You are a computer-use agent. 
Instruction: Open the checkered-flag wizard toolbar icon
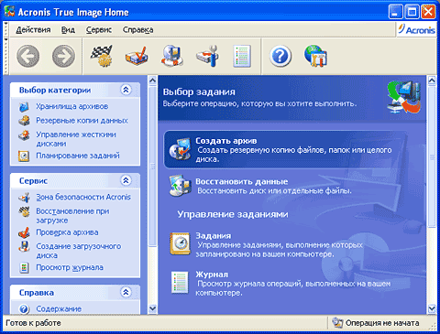point(102,56)
